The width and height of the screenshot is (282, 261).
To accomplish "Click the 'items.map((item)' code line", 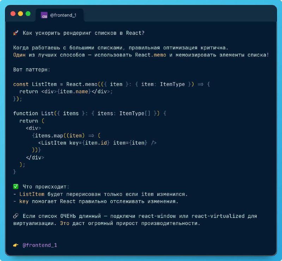I will tap(66, 135).
